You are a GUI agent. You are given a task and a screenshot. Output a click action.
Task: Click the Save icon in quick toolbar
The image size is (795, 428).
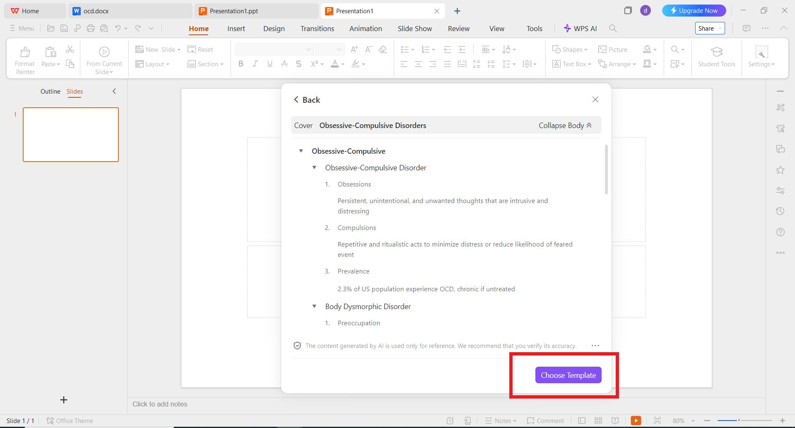[64, 28]
